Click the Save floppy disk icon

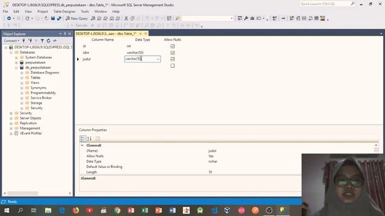coord(53,19)
